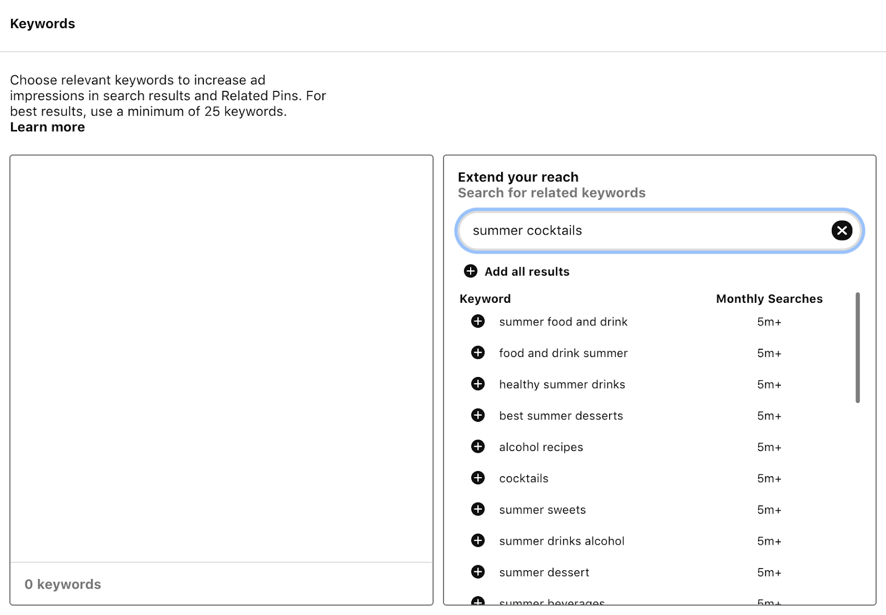Click the Monthly Searches column header
This screenshot has height=615, width=886.
click(769, 299)
